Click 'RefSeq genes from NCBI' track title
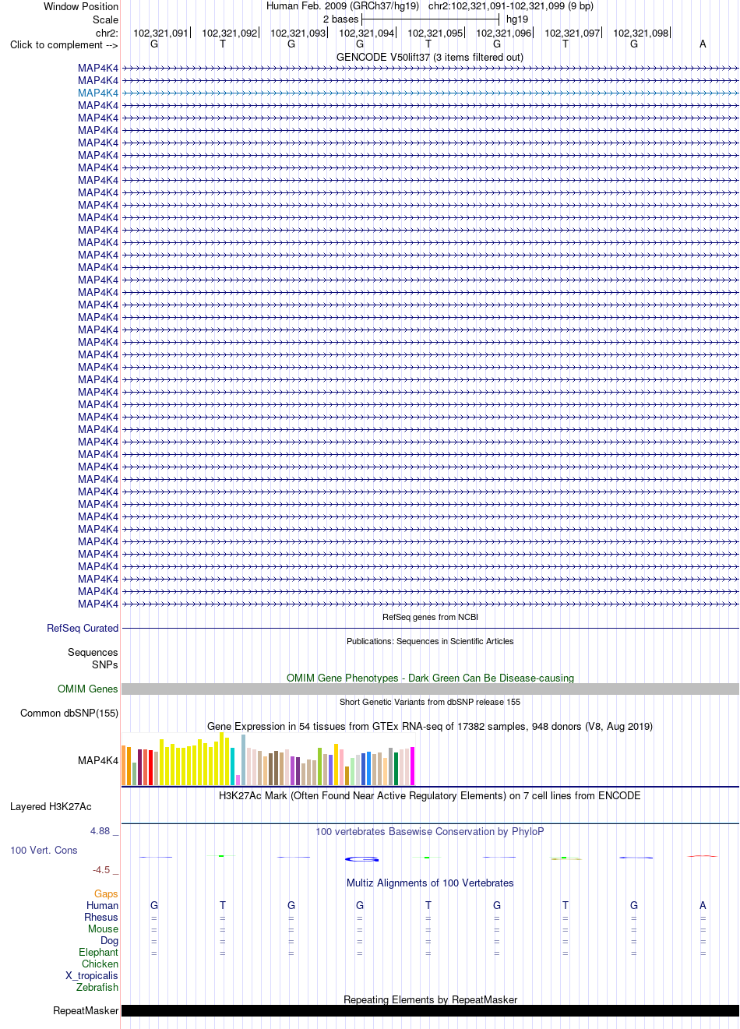740x1029 pixels. click(430, 617)
